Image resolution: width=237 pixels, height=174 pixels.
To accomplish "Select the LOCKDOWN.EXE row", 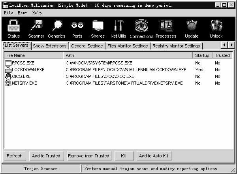I will pos(28,70).
